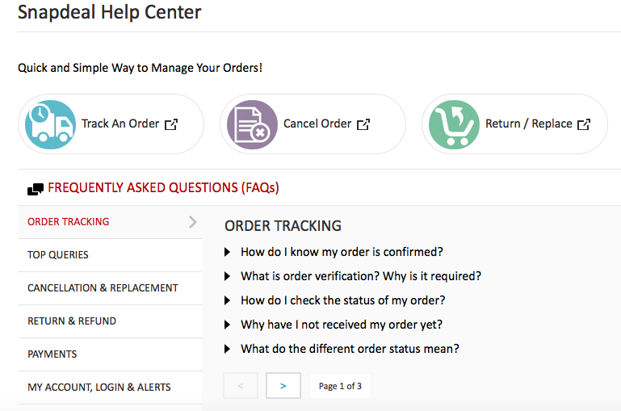Click the disabled previous page arrow button
Image resolution: width=621 pixels, height=411 pixels.
(241, 386)
